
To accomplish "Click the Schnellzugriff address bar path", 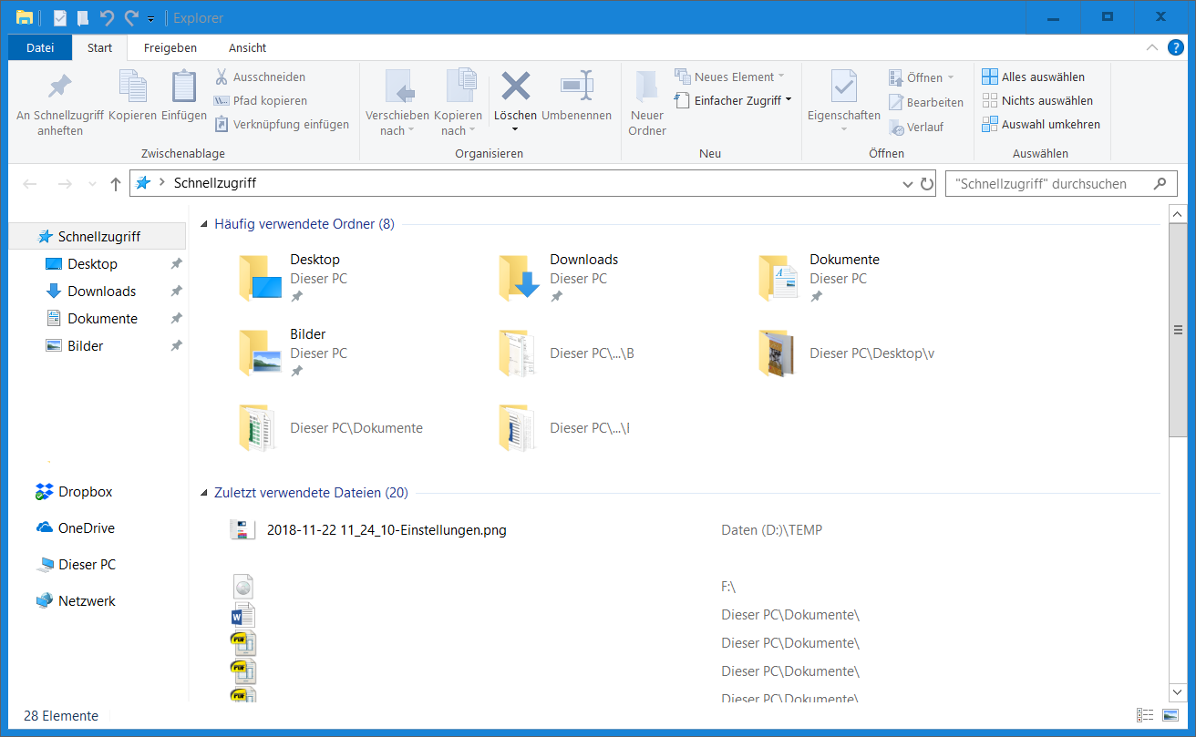I will click(215, 183).
